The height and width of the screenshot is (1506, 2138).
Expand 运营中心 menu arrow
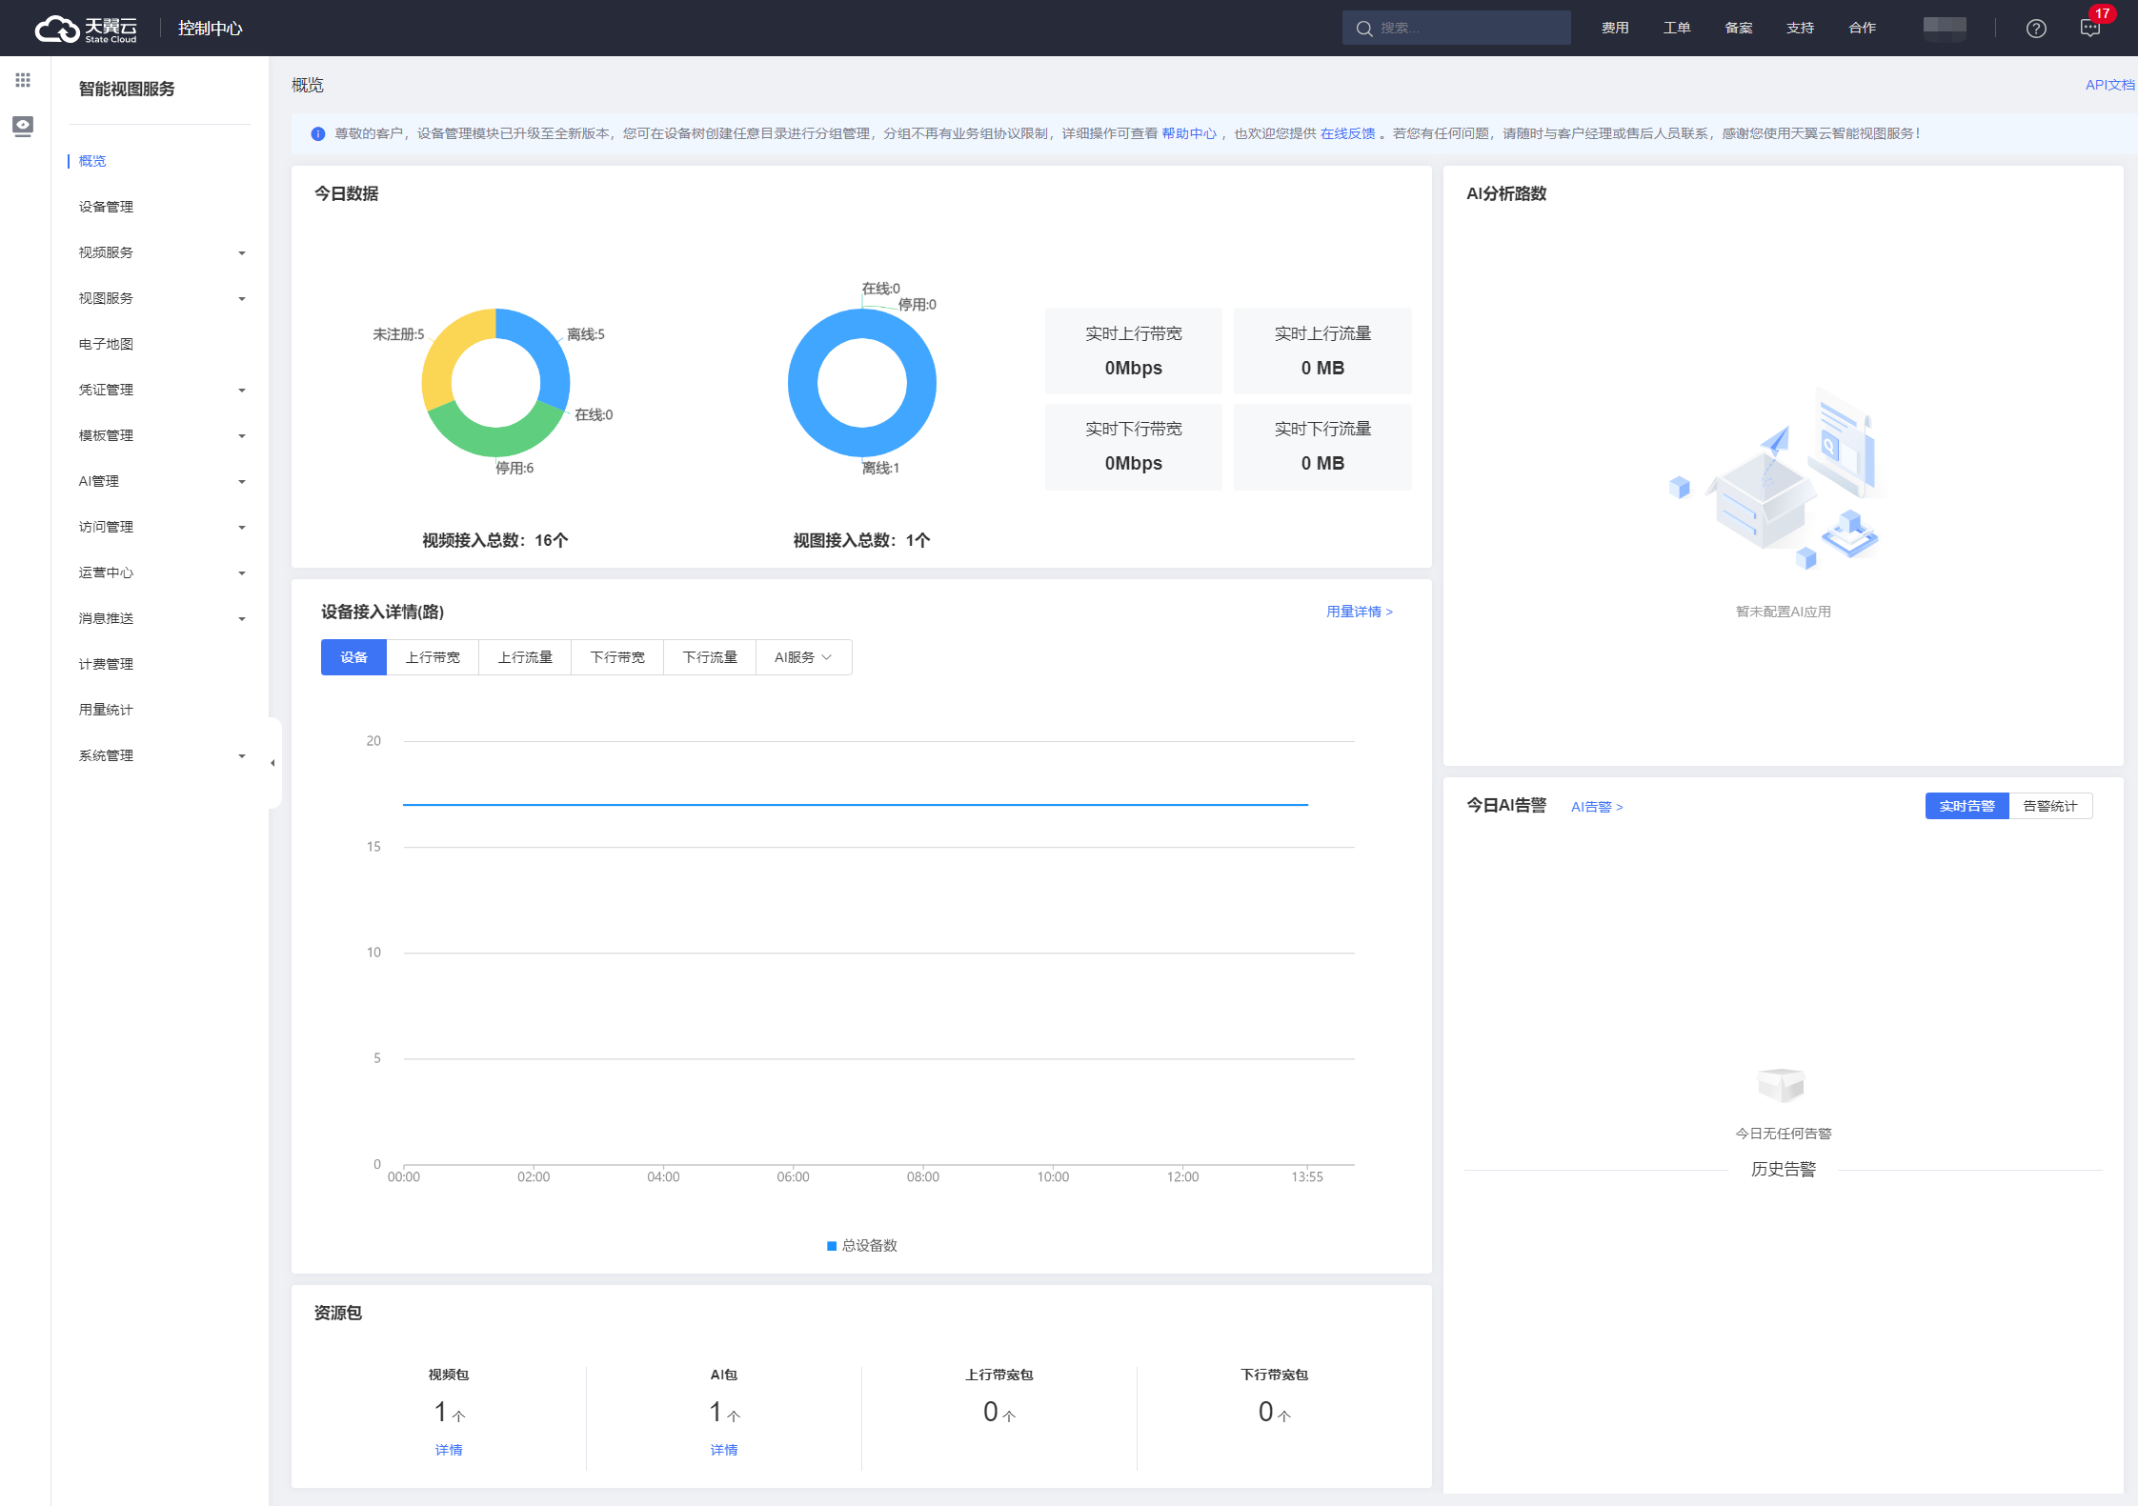click(242, 573)
